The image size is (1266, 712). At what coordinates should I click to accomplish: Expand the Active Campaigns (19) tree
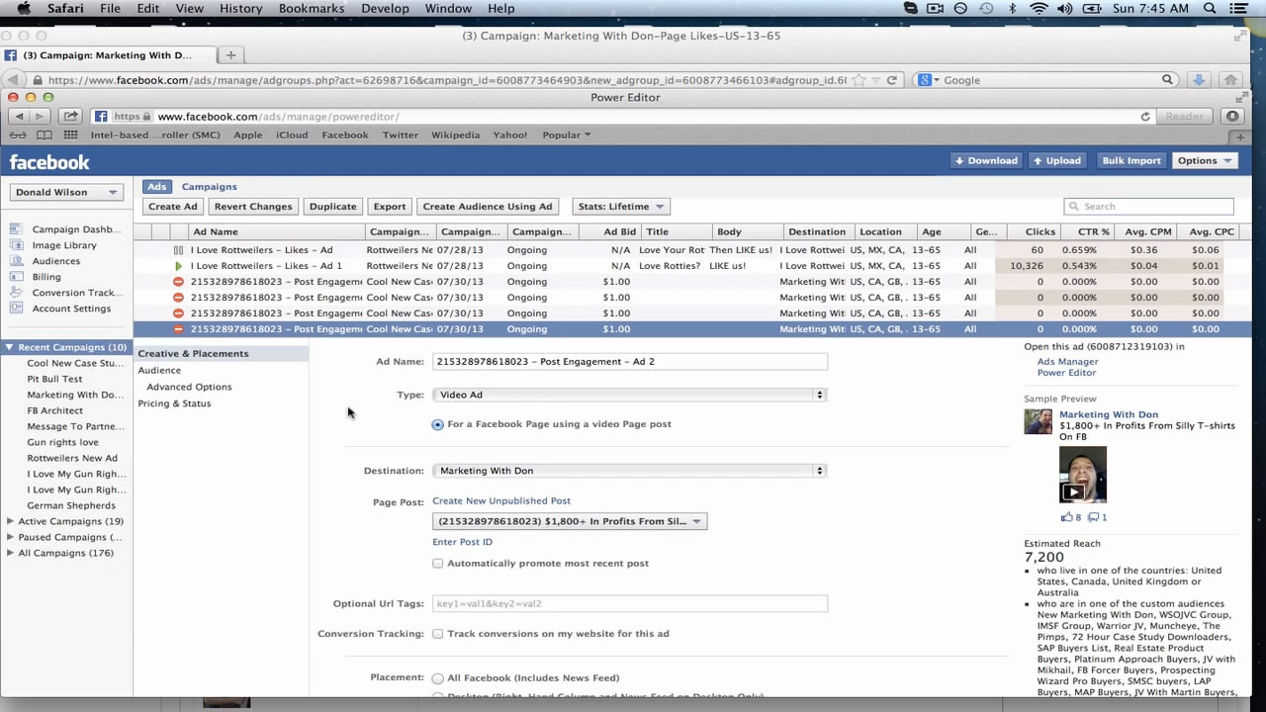click(10, 521)
